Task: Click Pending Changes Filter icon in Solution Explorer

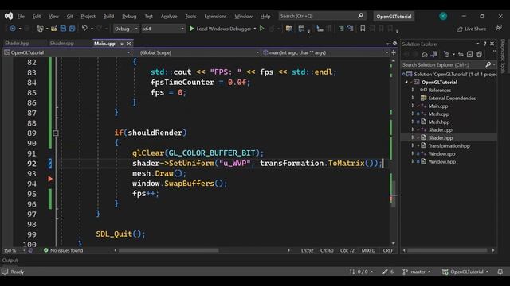Action: pyautogui.click(x=447, y=55)
